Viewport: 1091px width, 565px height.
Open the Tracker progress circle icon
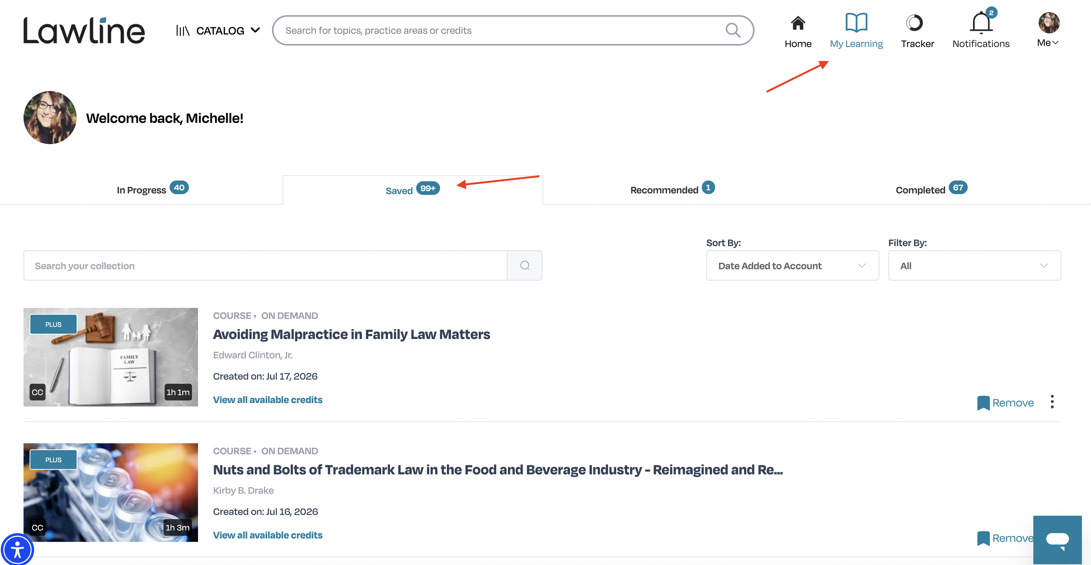914,23
